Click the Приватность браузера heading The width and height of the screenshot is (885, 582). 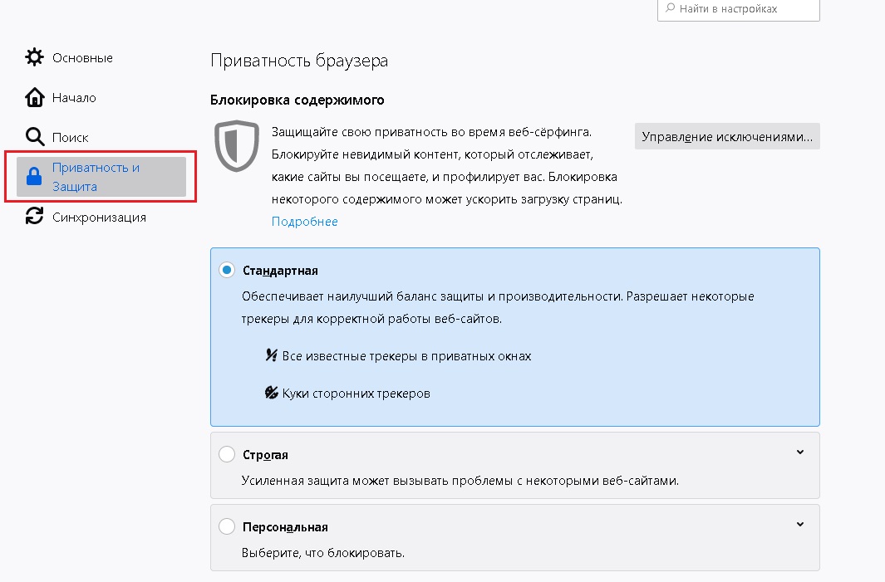[x=299, y=61]
